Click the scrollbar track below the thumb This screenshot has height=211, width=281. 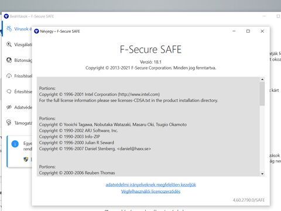click(262, 139)
